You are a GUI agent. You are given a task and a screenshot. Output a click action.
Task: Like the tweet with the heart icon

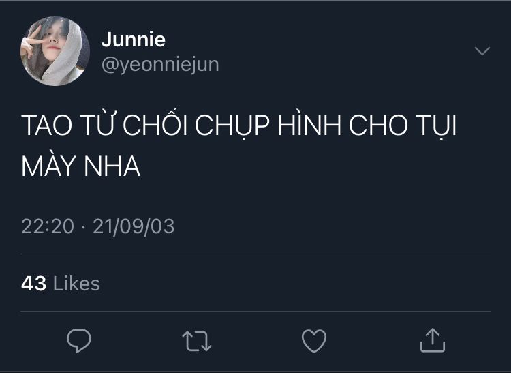[x=314, y=340]
